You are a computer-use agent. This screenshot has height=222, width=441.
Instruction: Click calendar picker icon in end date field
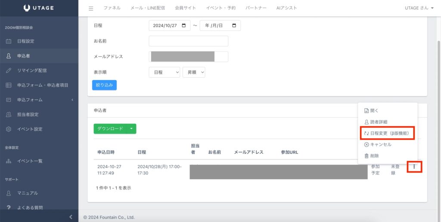click(234, 25)
